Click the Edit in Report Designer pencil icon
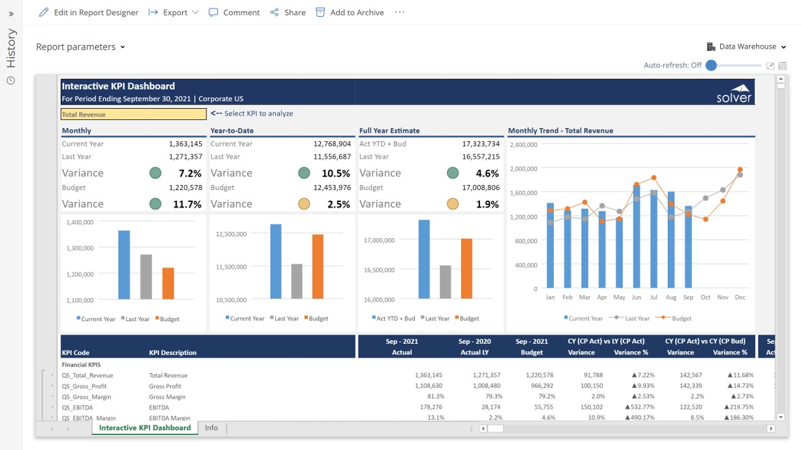Viewport: 801px width, 450px height. [44, 12]
